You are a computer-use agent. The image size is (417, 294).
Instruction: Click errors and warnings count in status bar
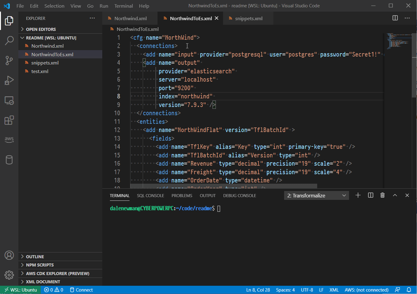(54, 290)
